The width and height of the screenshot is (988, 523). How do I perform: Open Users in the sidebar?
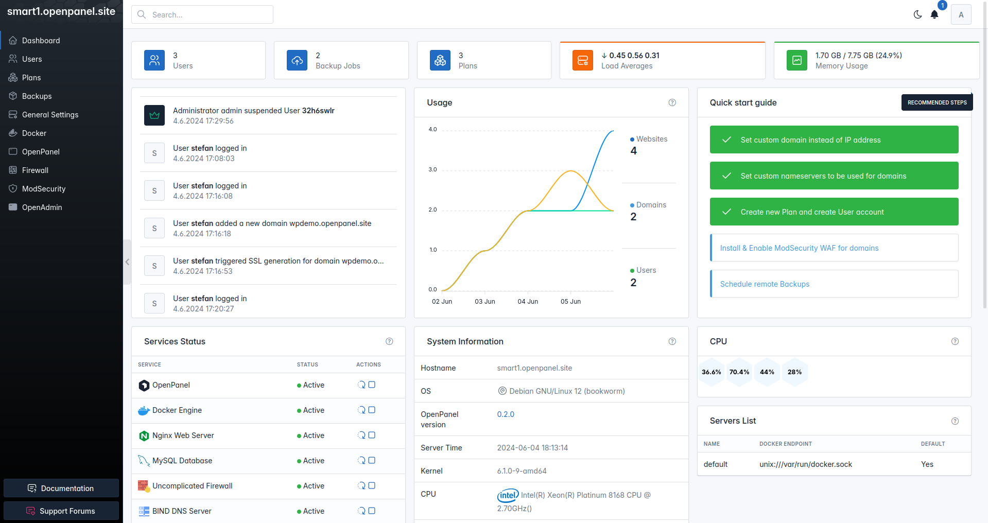click(61, 59)
